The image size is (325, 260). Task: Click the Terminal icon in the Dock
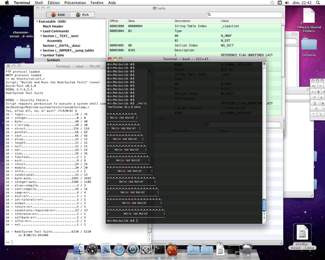[160, 250]
